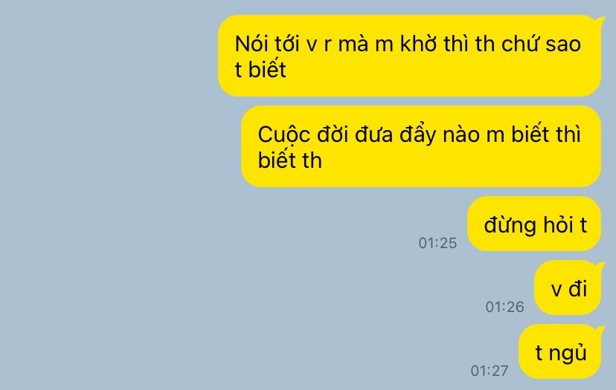Tap the "Cuộc đời đưa đẩy" message bubble

click(x=421, y=146)
